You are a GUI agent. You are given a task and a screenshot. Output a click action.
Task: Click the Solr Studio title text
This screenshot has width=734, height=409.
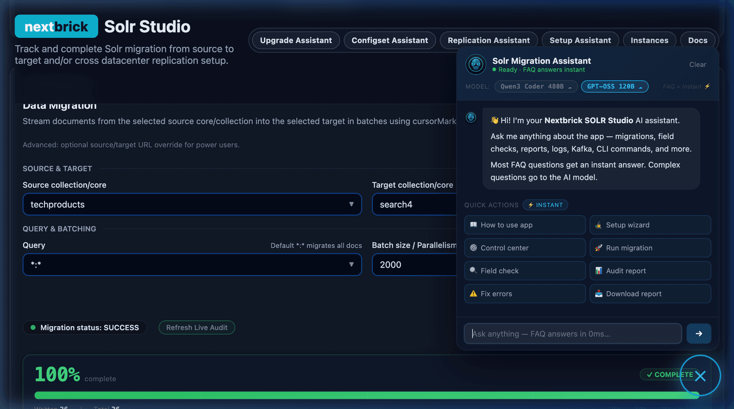[147, 26]
